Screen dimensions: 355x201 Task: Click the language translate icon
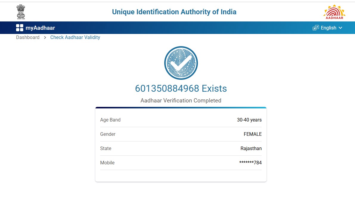coord(316,28)
